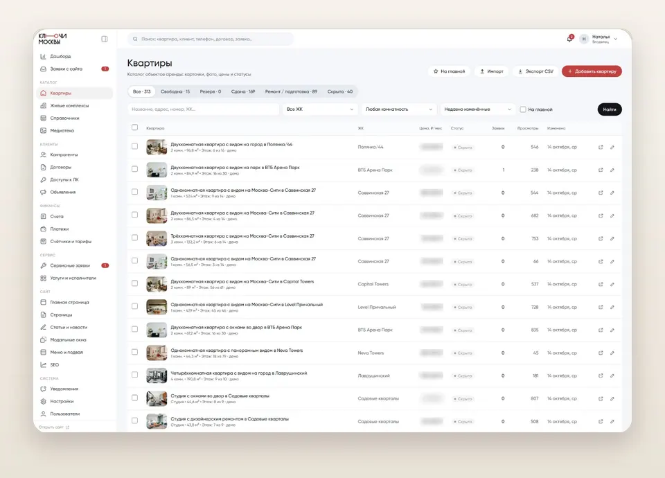Open Договоры documents section
Image resolution: width=665 pixels, height=478 pixels.
61,167
